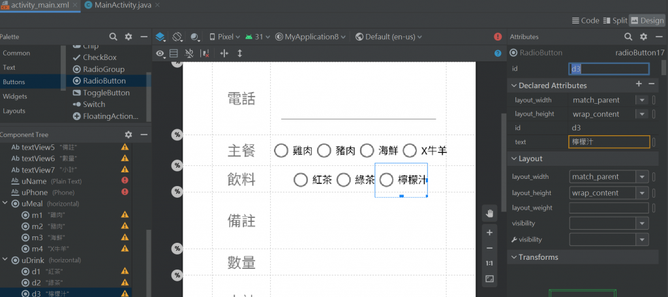
Task: Minimize the Component Tree panel
Action: [x=144, y=134]
